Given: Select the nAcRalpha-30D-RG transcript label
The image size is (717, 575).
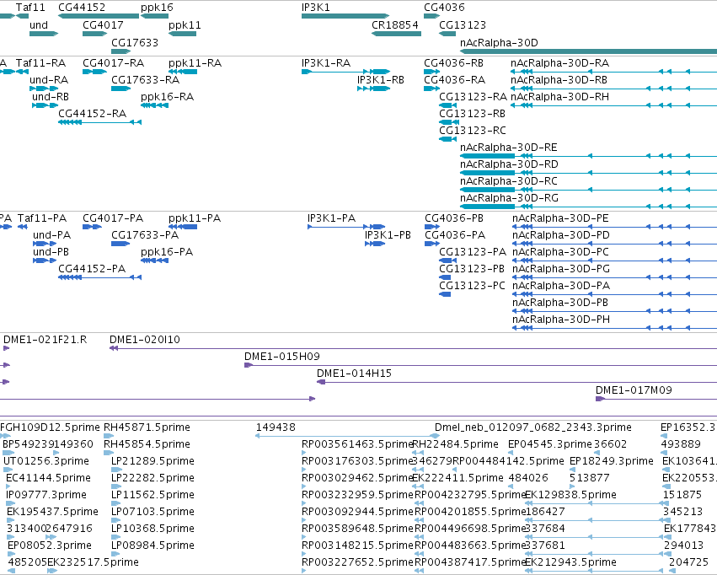Looking at the screenshot, I should tap(509, 198).
